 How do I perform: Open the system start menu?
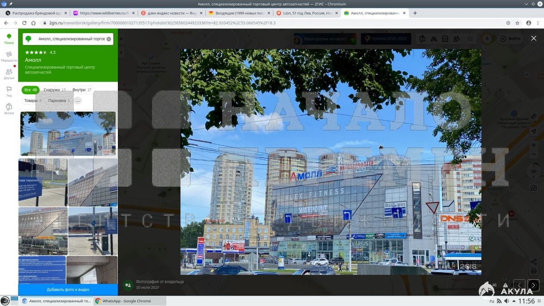pos(5,301)
